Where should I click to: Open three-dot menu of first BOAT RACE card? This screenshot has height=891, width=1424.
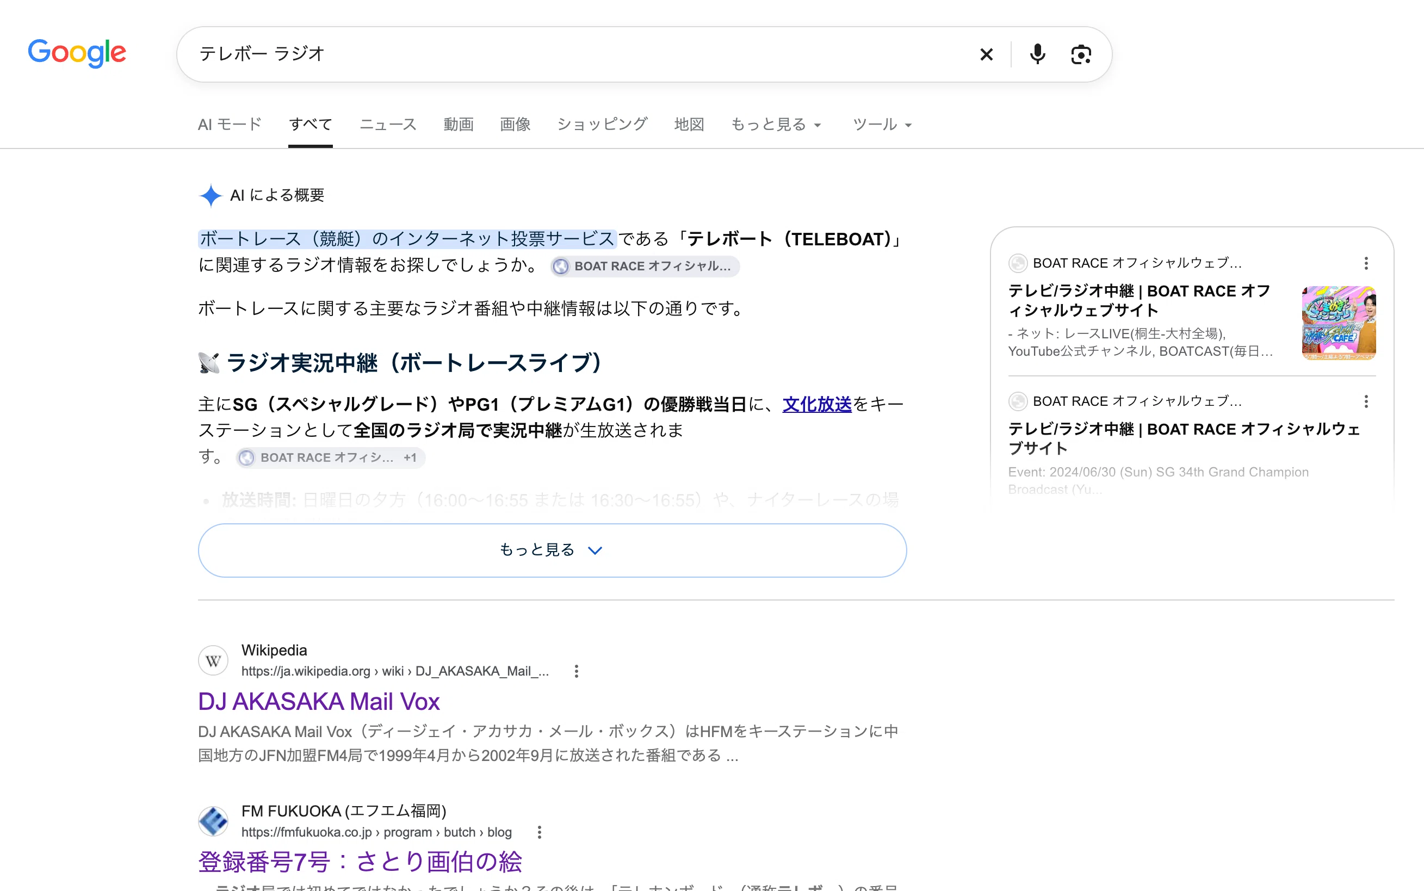[x=1366, y=263]
